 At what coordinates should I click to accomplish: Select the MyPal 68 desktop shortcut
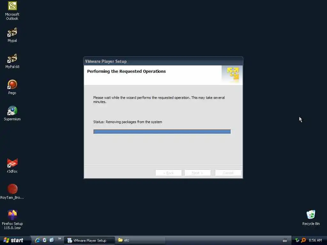click(12, 61)
